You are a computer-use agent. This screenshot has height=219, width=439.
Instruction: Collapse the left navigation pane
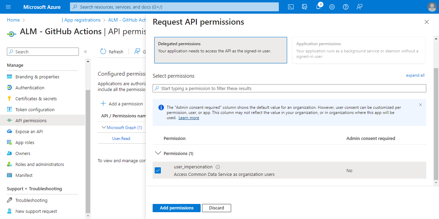tap(85, 51)
